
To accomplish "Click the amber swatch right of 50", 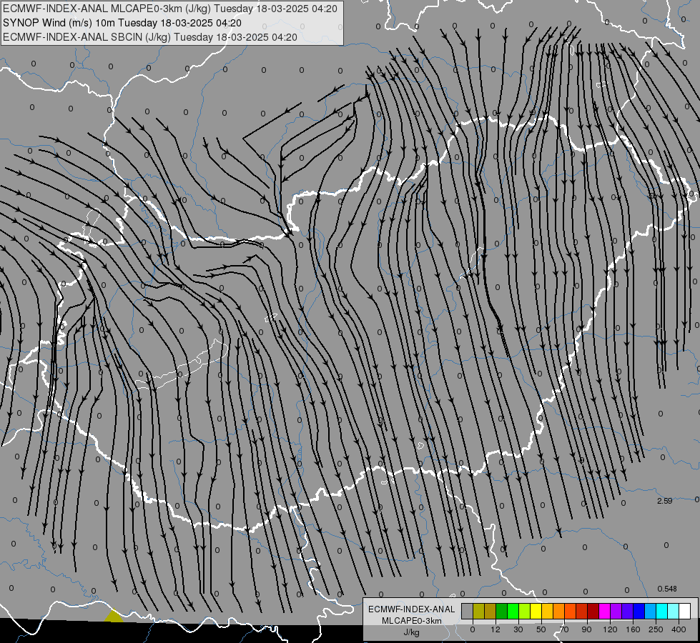I will tap(548, 611).
